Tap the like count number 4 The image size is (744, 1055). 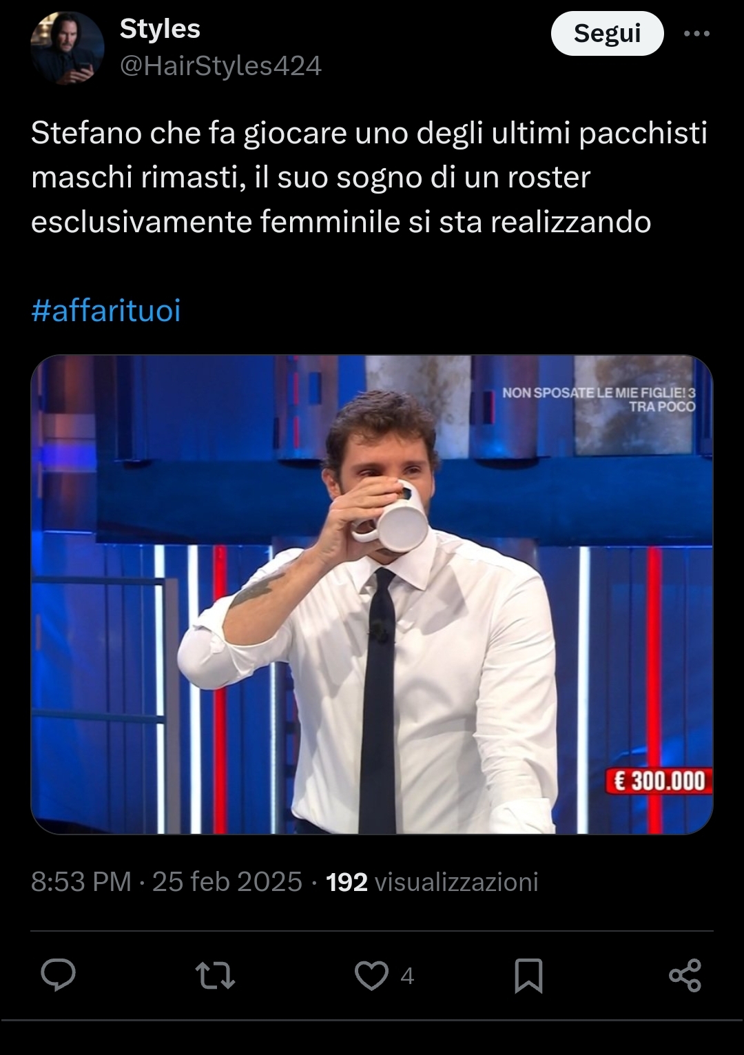coord(407,976)
